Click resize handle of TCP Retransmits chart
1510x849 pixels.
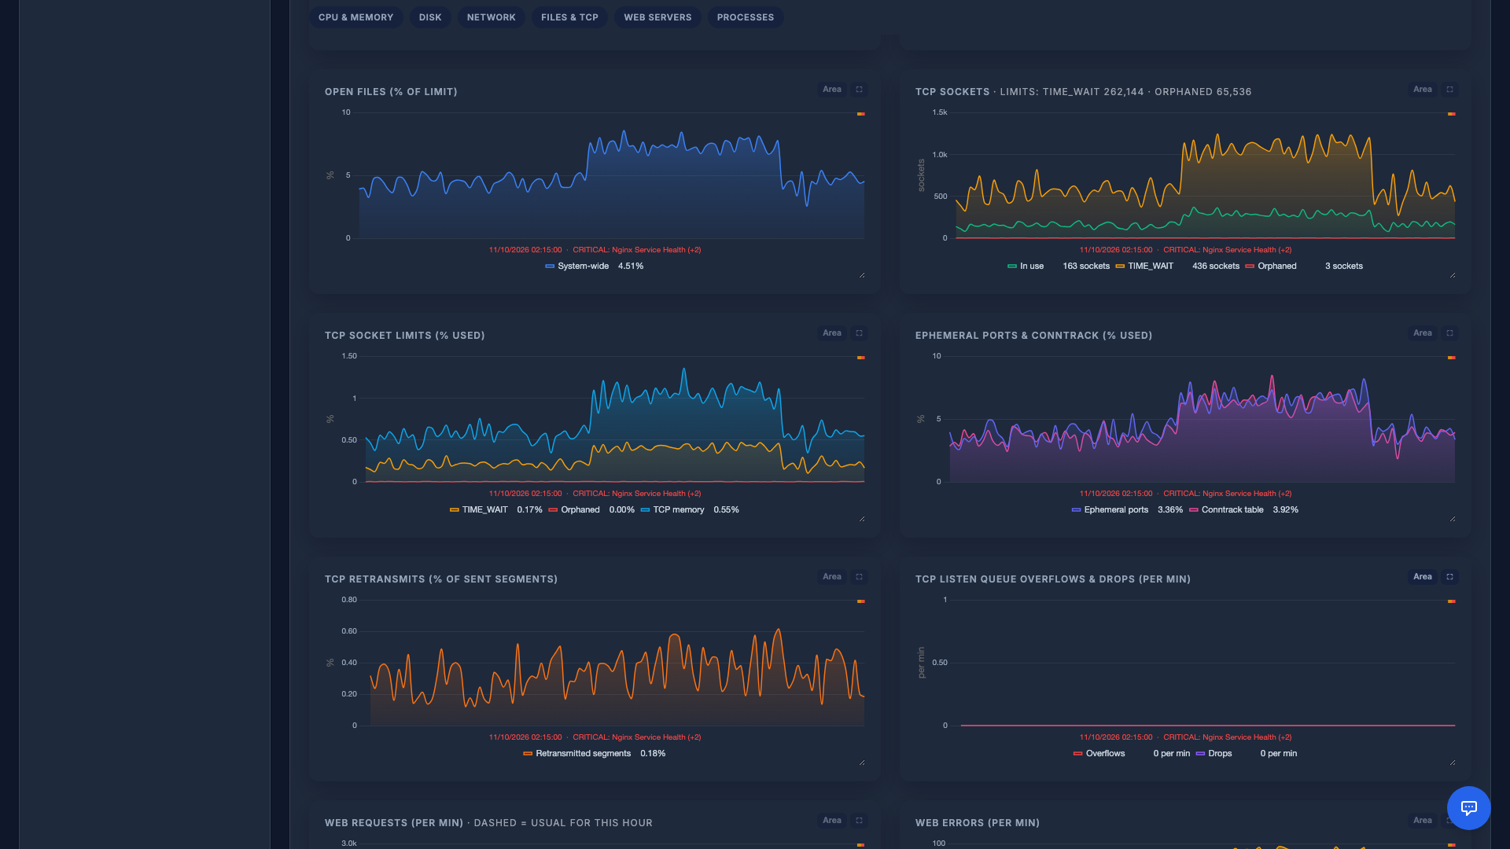[862, 763]
